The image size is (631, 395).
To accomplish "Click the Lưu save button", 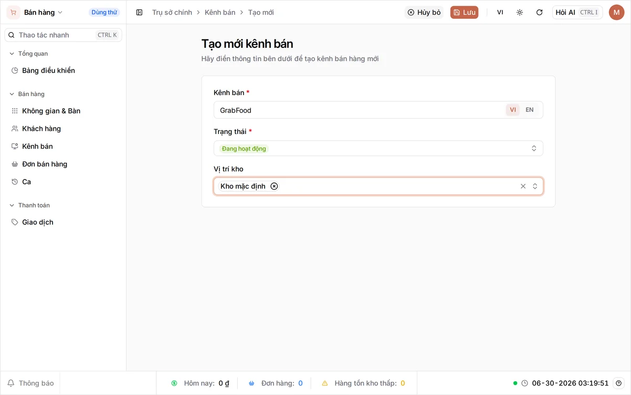I will coord(464,12).
